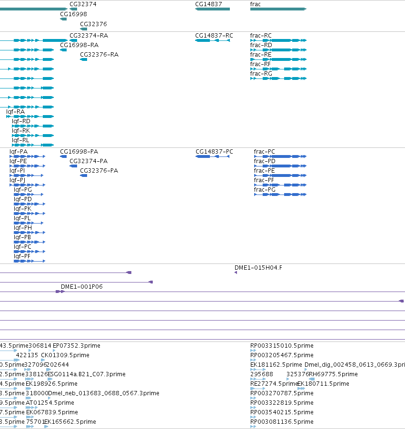Click the lqf-PI protein label
The width and height of the screenshot is (405, 429).
click(x=17, y=171)
